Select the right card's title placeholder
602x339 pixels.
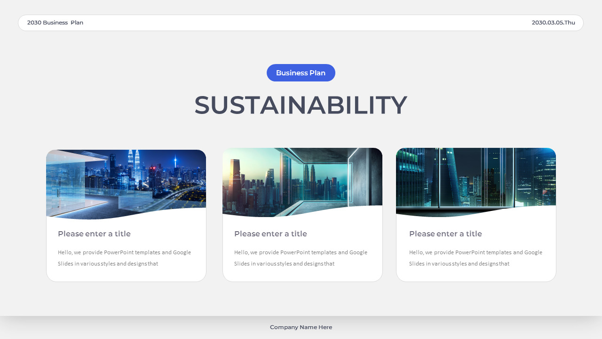click(445, 234)
